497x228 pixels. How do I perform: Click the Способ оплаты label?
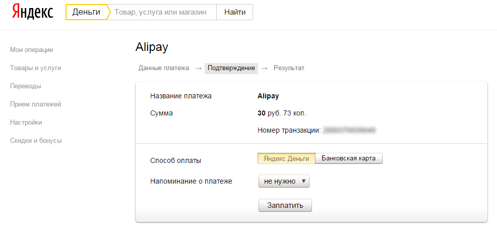175,160
